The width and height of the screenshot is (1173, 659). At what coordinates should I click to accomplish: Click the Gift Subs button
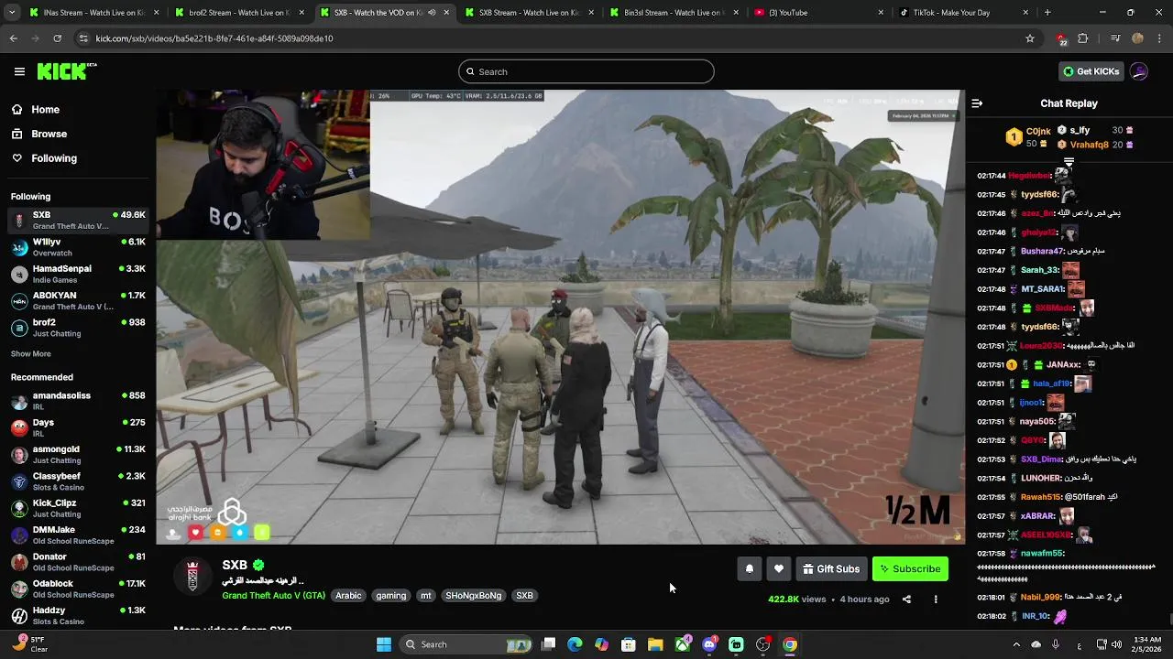coord(831,569)
